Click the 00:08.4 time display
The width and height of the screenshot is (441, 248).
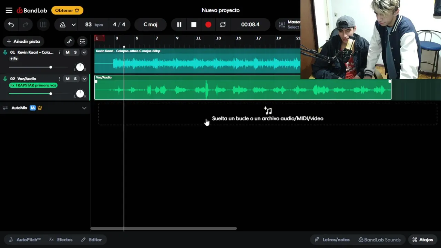(250, 24)
